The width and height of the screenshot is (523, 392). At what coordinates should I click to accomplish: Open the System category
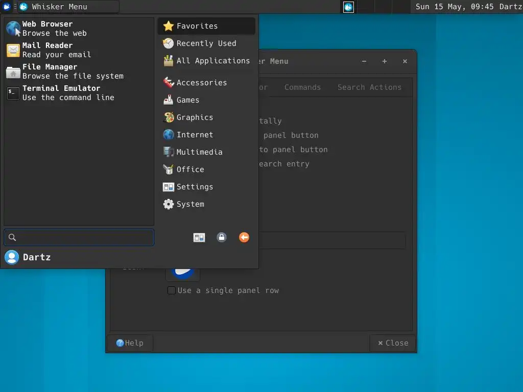(x=206, y=204)
